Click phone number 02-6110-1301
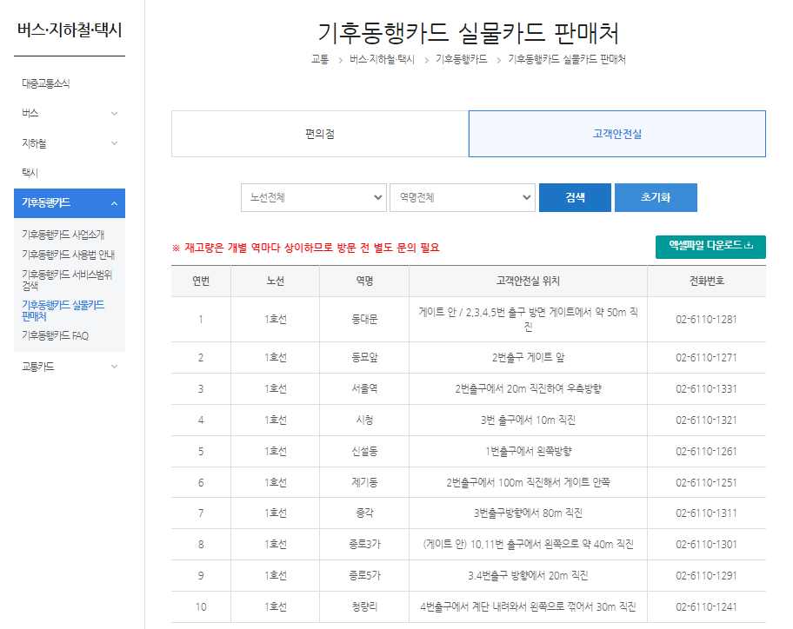Image resolution: width=793 pixels, height=629 pixels. [x=707, y=545]
